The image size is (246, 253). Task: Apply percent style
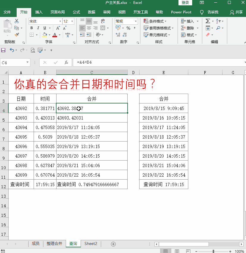pos(128,28)
